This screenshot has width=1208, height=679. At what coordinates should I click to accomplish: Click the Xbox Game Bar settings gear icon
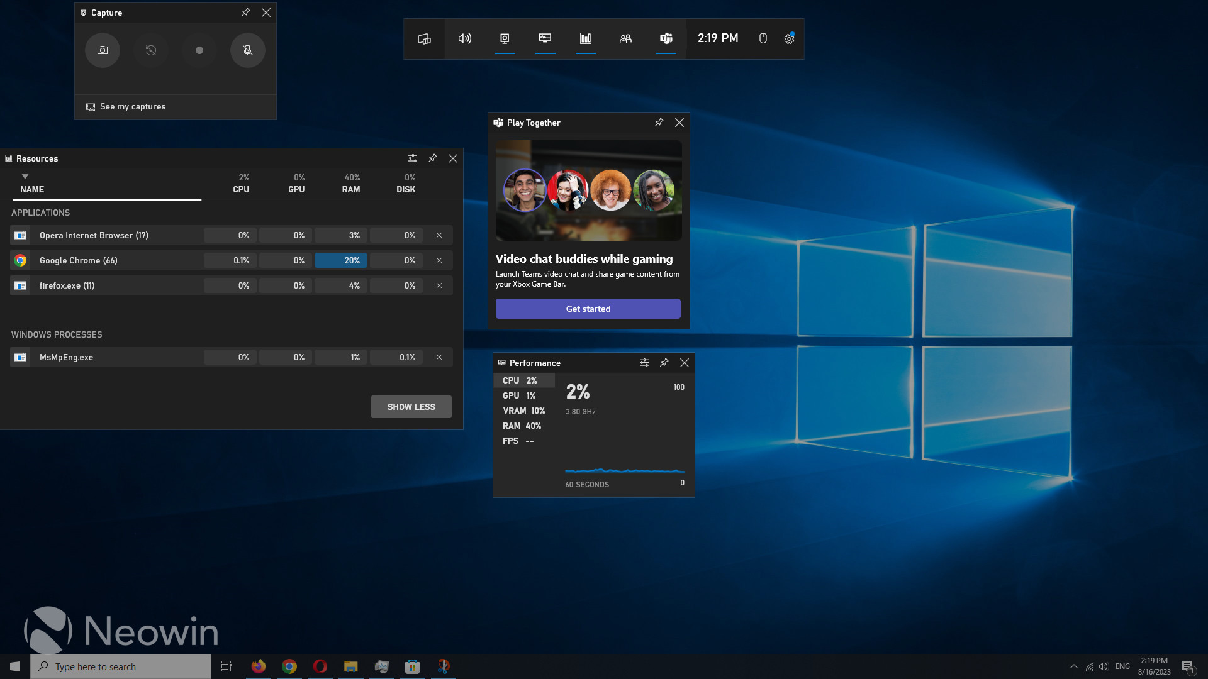click(789, 38)
